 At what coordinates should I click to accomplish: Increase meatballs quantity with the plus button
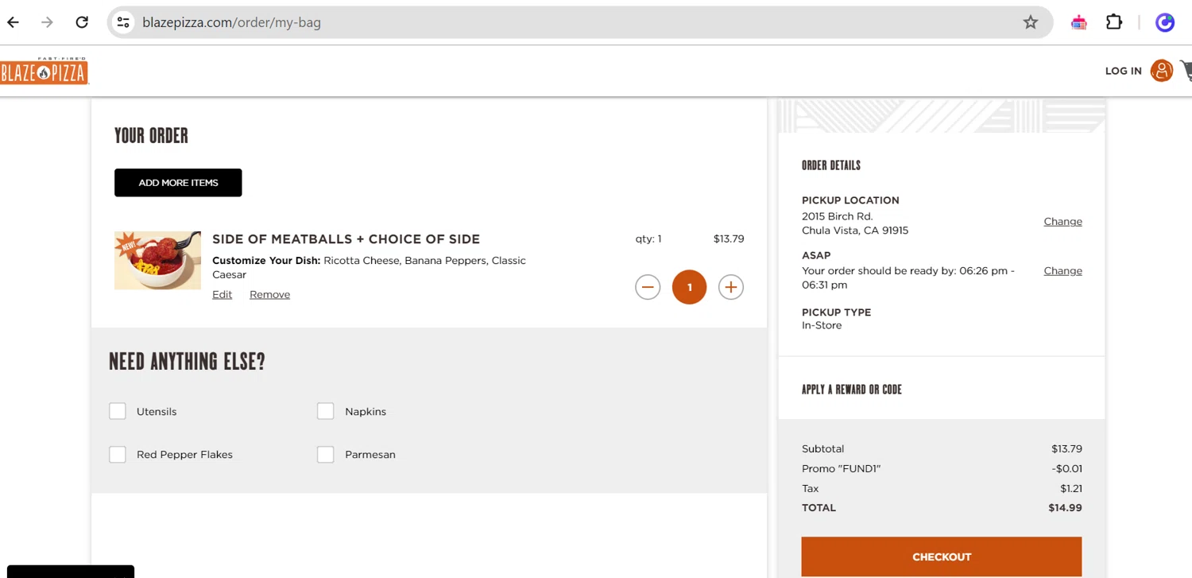click(731, 287)
